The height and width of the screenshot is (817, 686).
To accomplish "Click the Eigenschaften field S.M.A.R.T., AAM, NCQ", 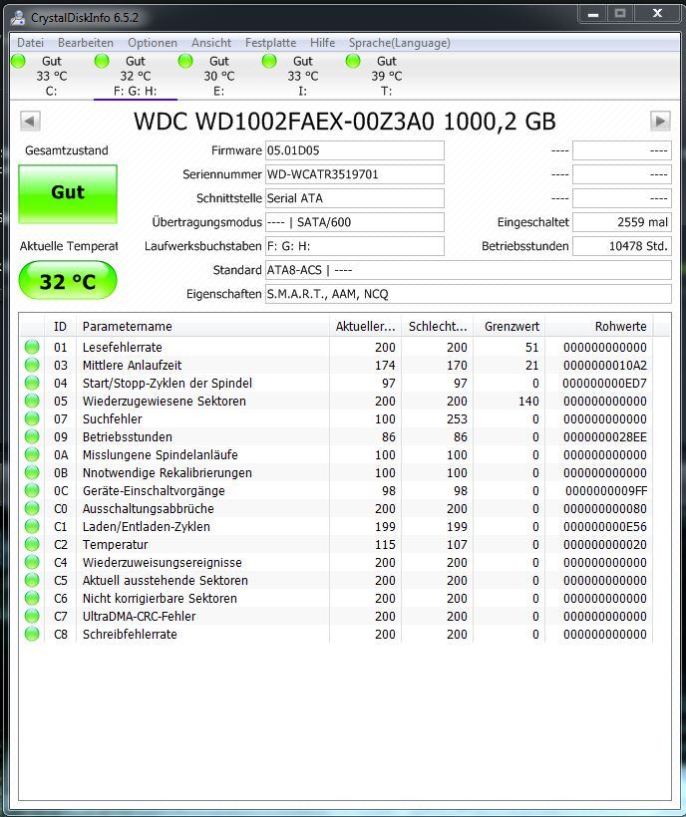I will (468, 294).
